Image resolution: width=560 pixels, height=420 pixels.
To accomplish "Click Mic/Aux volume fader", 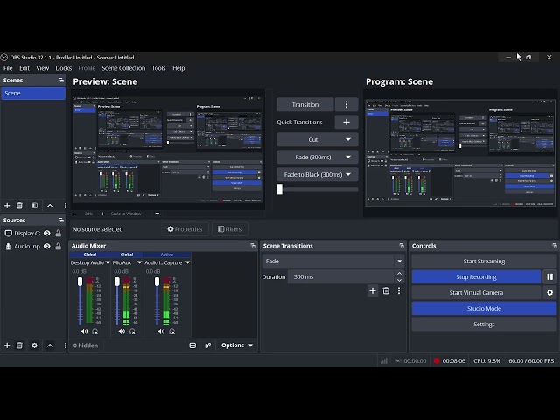I will pyautogui.click(x=117, y=282).
